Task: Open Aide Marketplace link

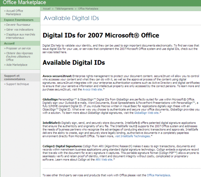Action: (x=17, y=65)
